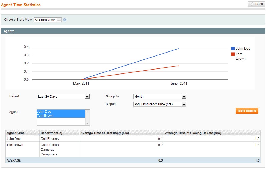Viewport: 266px width, 169px height.
Task: Click John Doe blue legend swatch
Action: pyautogui.click(x=233, y=49)
